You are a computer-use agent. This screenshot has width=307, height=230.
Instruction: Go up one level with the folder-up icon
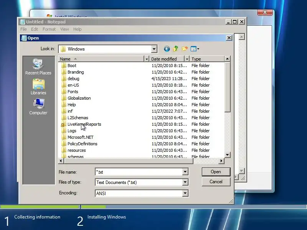pyautogui.click(x=176, y=49)
